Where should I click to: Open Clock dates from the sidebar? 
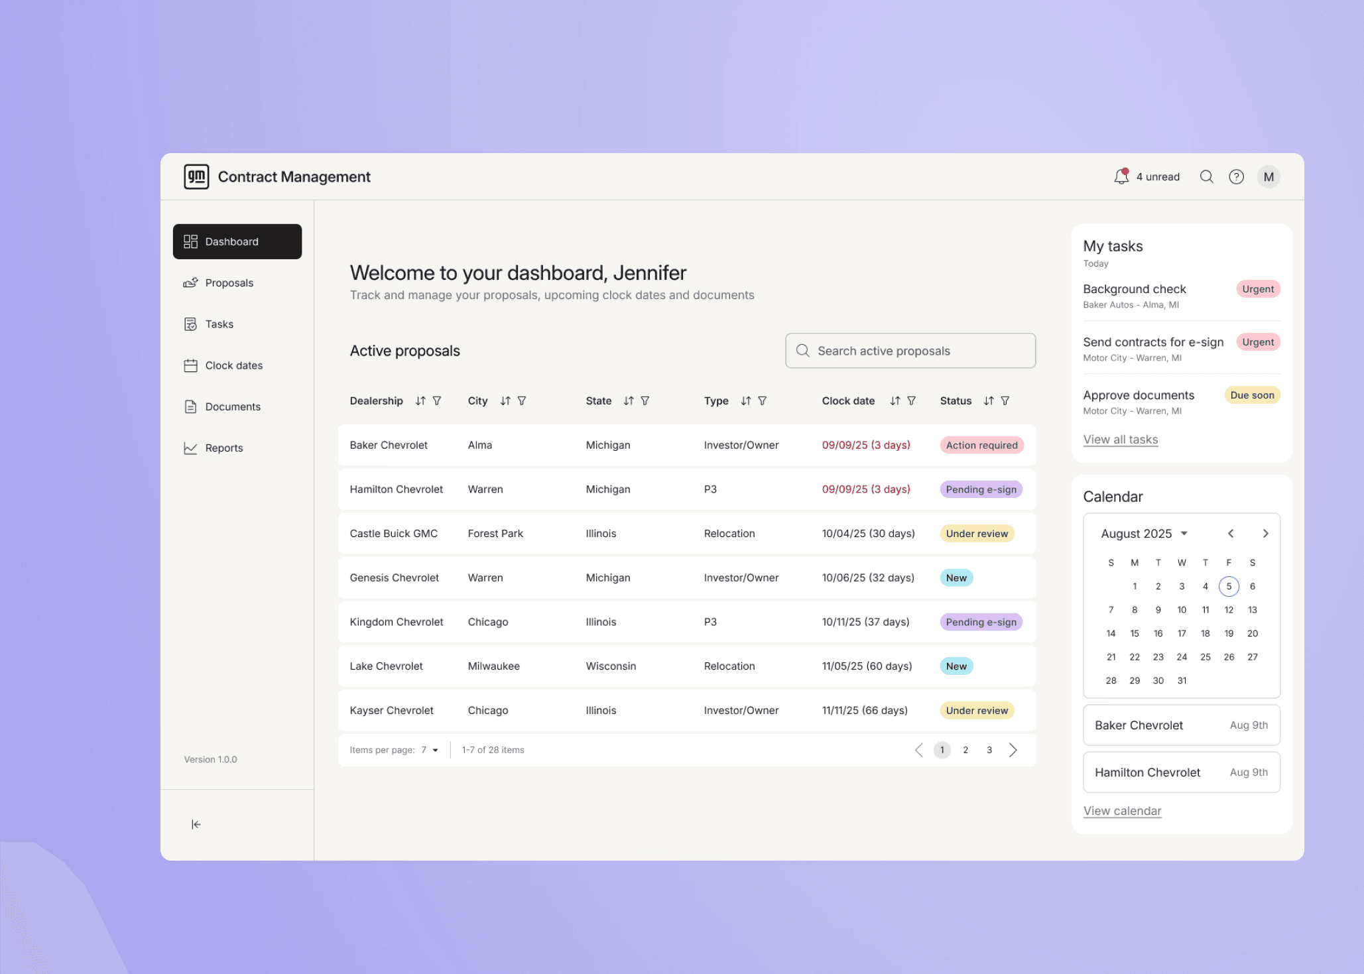[233, 365]
